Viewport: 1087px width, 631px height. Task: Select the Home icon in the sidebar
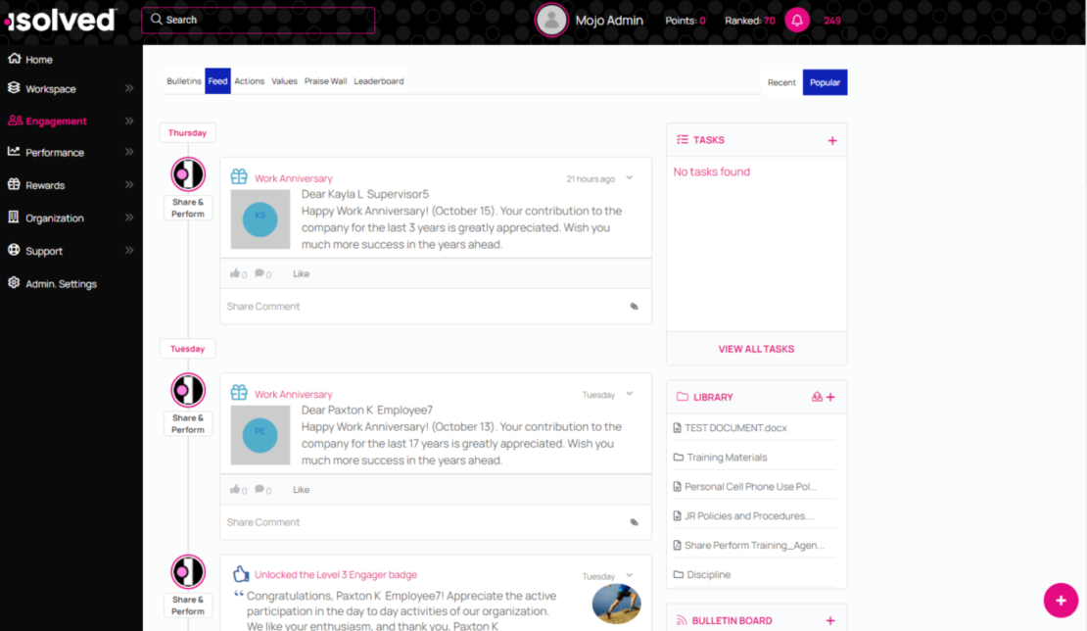point(13,59)
